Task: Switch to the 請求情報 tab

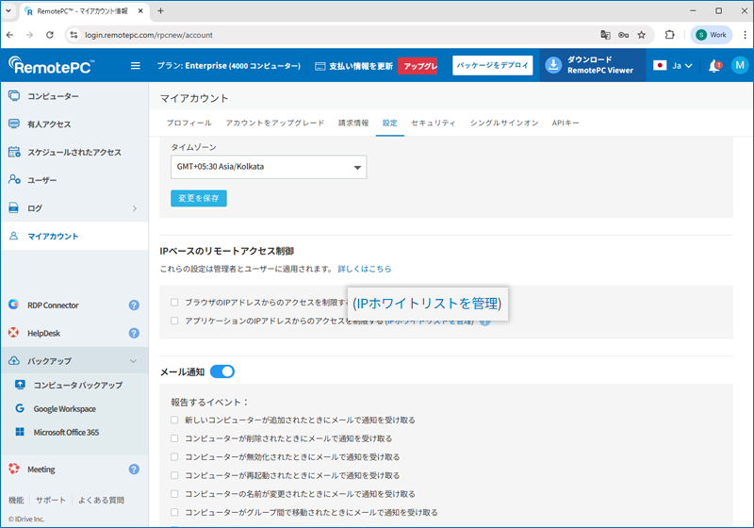Action: [x=353, y=123]
